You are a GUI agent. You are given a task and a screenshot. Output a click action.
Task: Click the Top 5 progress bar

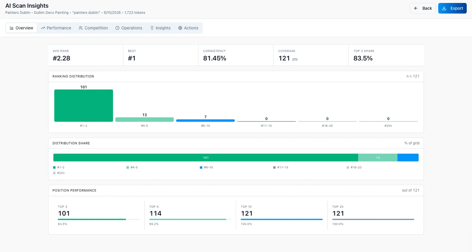coord(190,219)
